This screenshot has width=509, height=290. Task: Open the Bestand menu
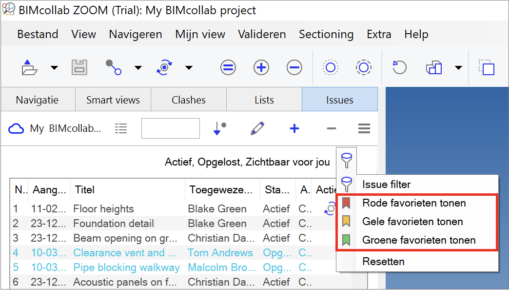point(38,34)
